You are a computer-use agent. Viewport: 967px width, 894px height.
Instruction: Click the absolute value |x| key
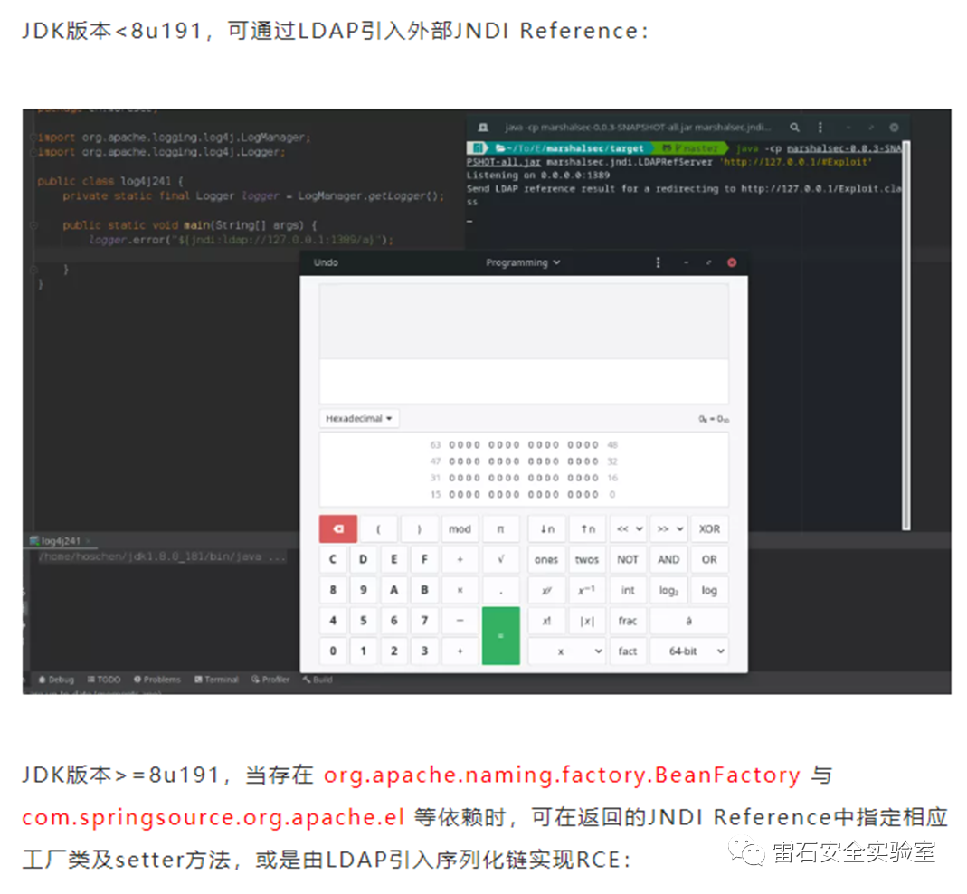click(587, 621)
